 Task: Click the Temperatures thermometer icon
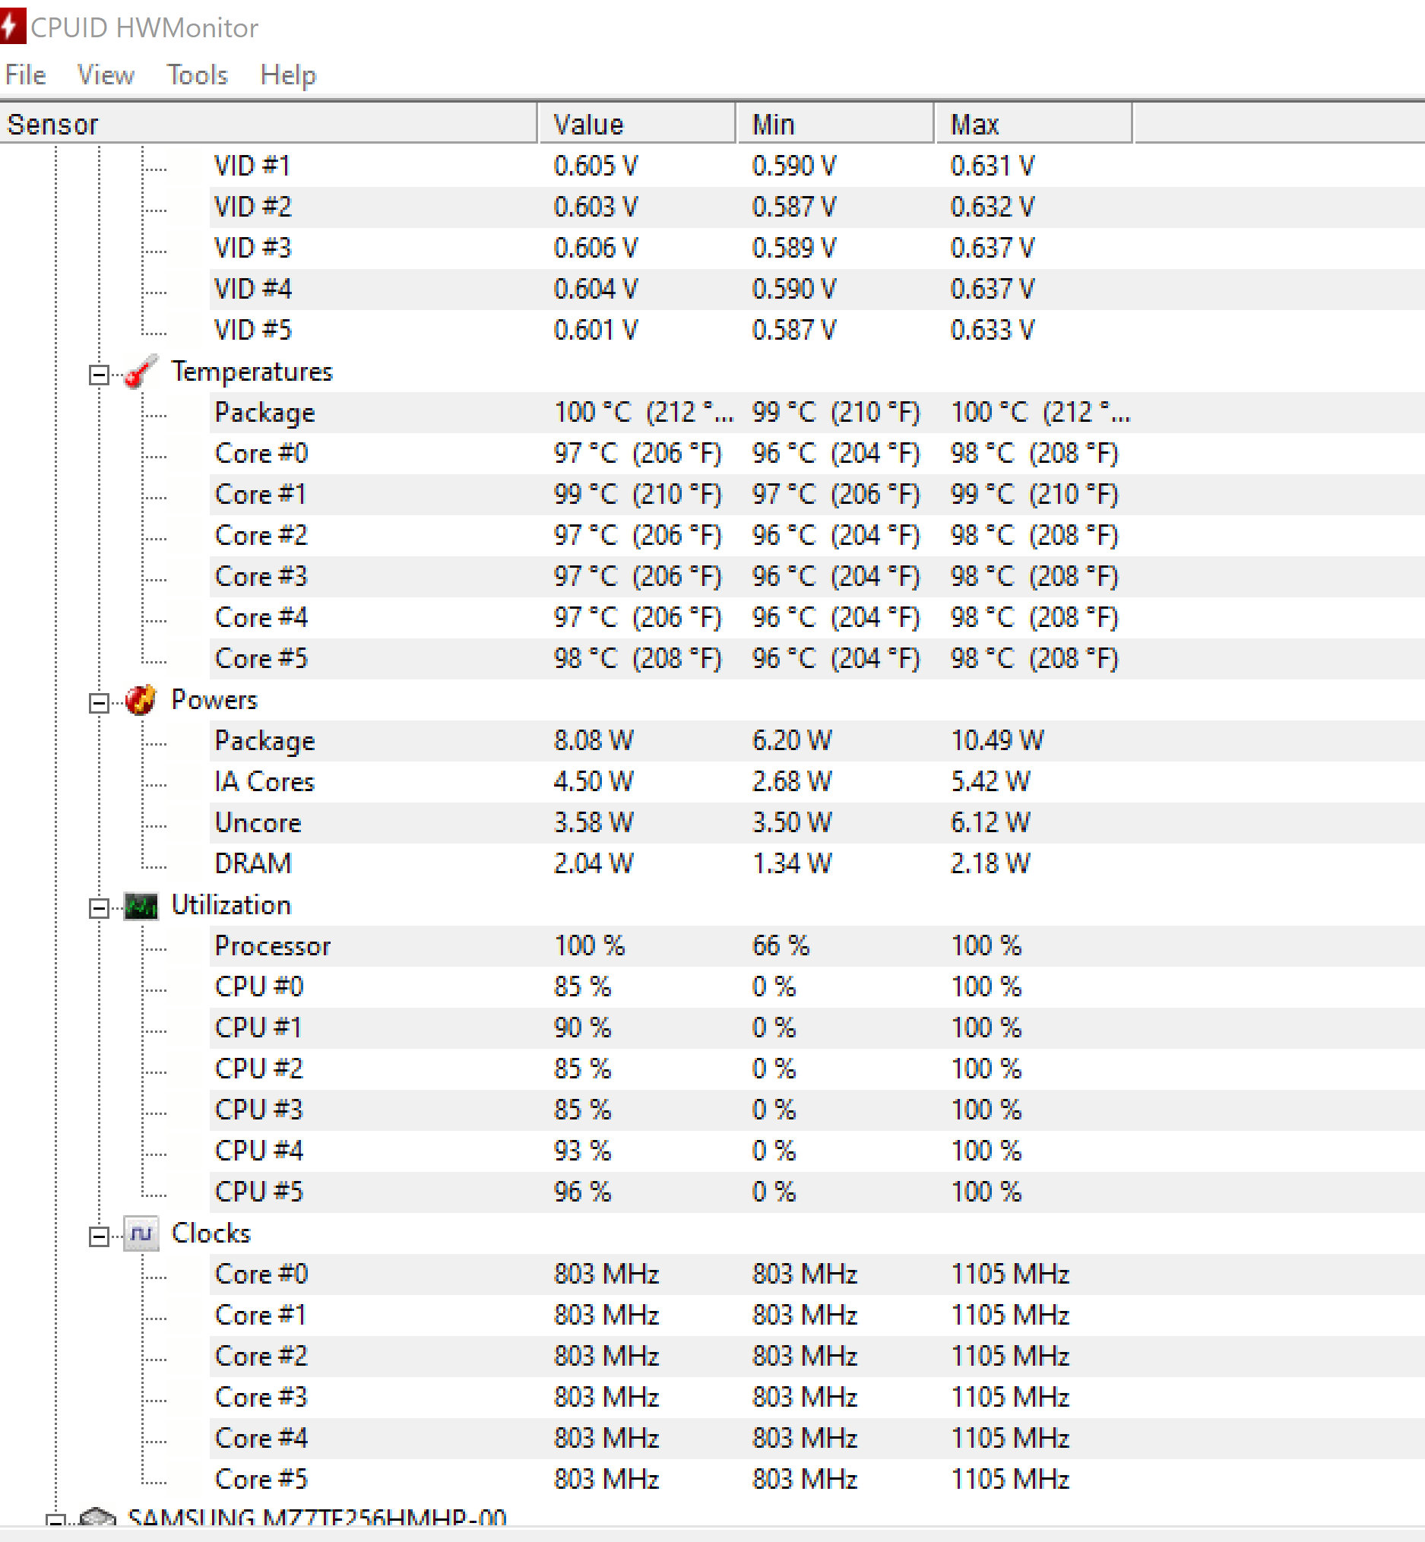coord(141,372)
